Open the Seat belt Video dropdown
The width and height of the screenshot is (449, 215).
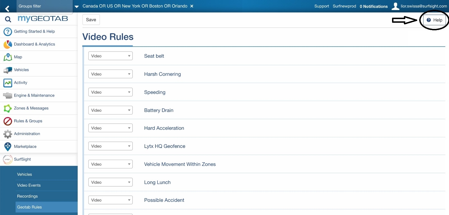coord(110,56)
